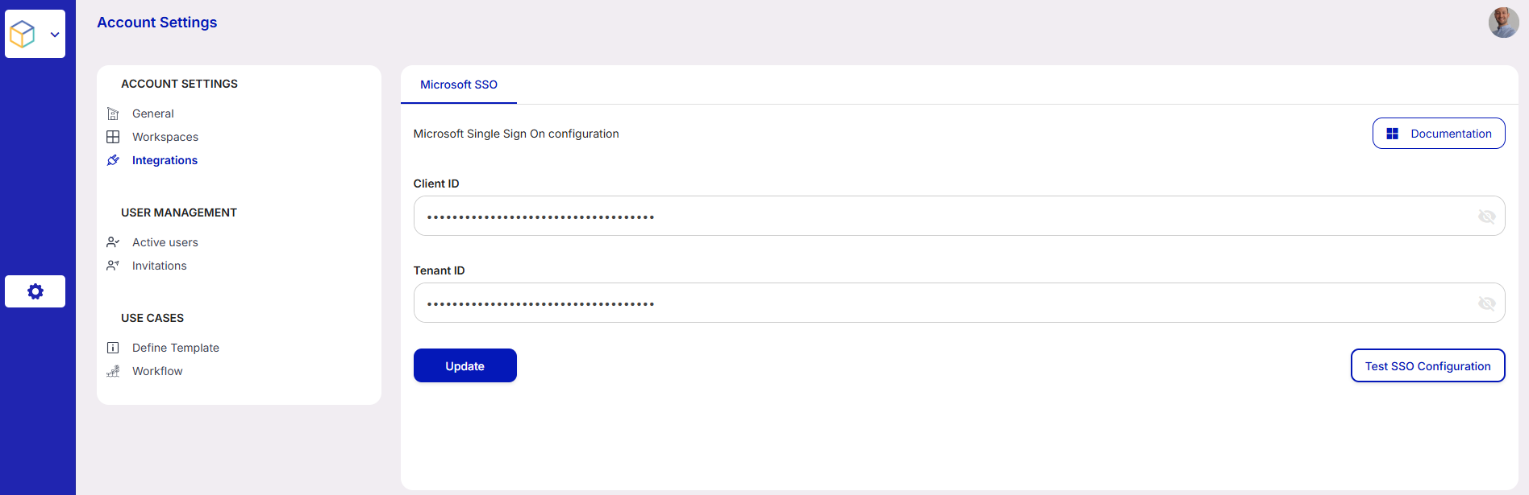Open the user profile avatar
This screenshot has width=1529, height=495.
pos(1503,23)
